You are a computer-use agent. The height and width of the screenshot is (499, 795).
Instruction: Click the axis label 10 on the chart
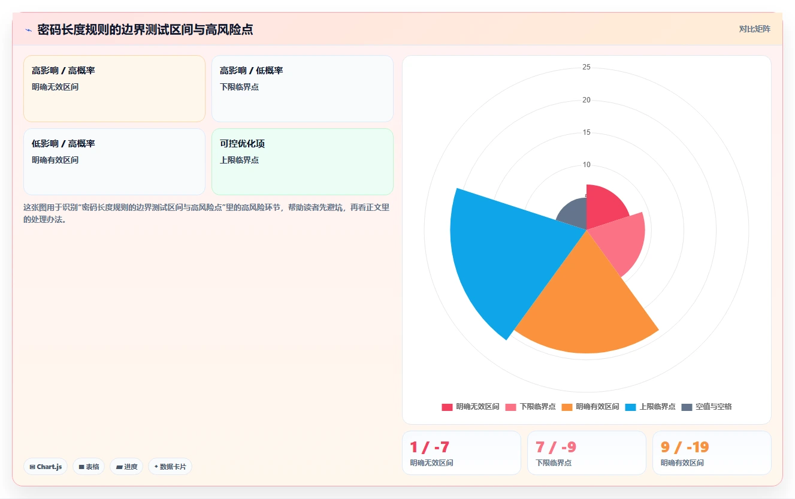point(587,165)
